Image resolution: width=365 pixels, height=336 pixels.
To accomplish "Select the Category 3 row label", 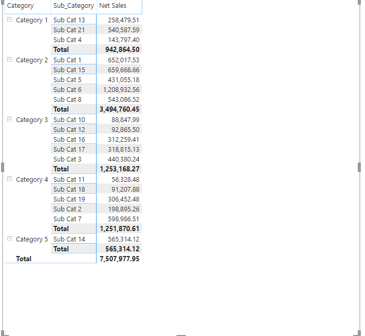I will pos(32,120).
